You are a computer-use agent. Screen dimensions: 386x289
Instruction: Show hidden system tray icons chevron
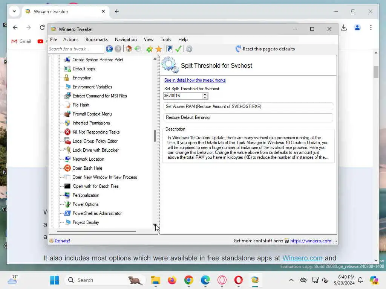point(291,280)
